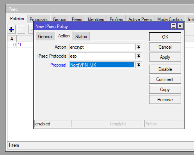Maximize the New IPsec Policy dialog
The image size is (194, 155).
coord(173,26)
